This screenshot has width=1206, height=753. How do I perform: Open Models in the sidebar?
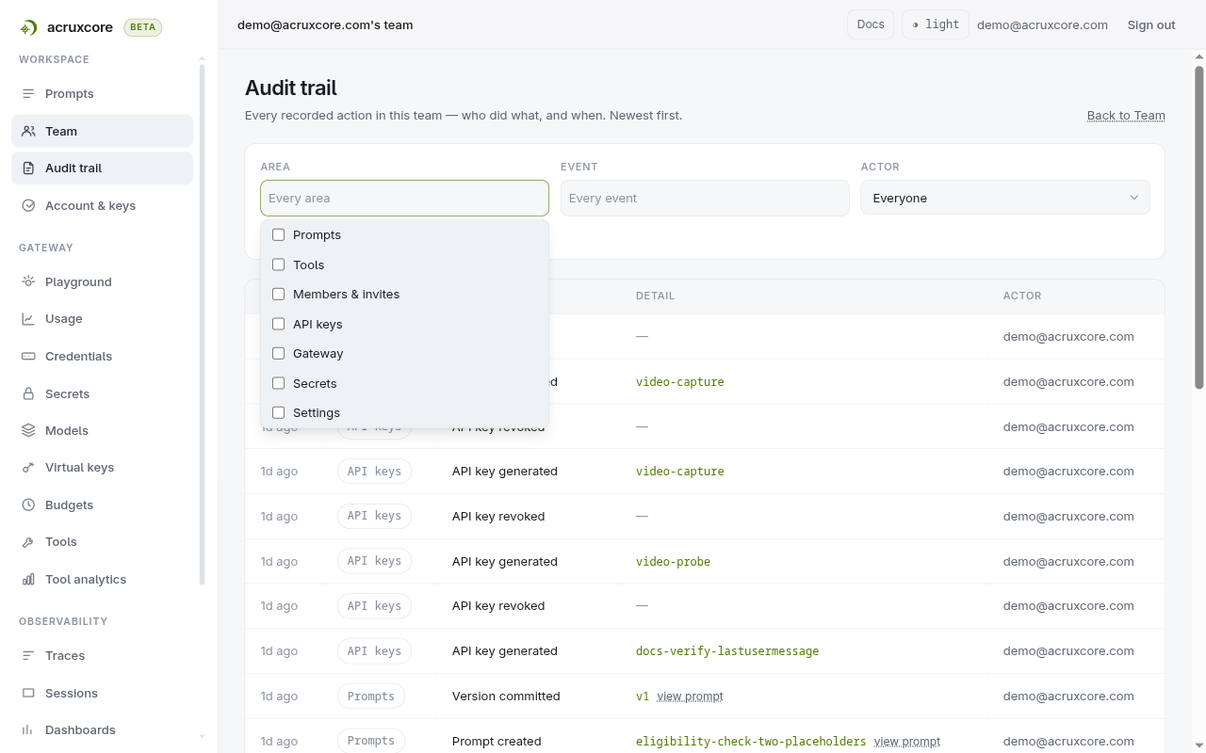pos(102,431)
